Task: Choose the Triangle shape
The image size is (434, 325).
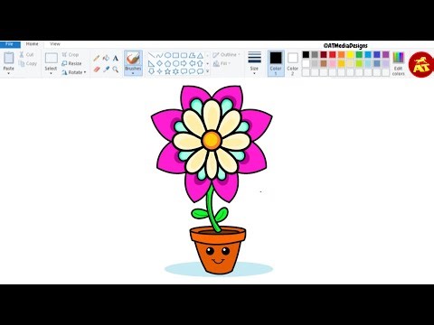Action: coord(200,55)
